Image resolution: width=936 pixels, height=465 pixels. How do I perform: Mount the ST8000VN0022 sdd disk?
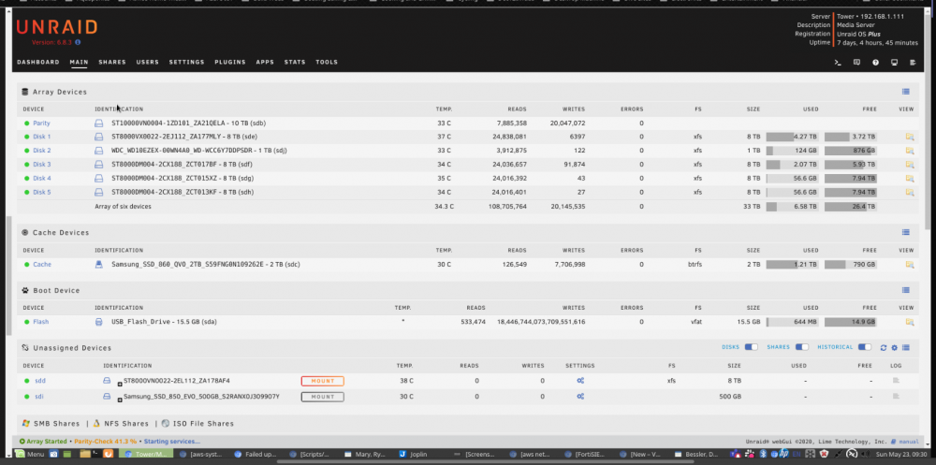click(322, 381)
